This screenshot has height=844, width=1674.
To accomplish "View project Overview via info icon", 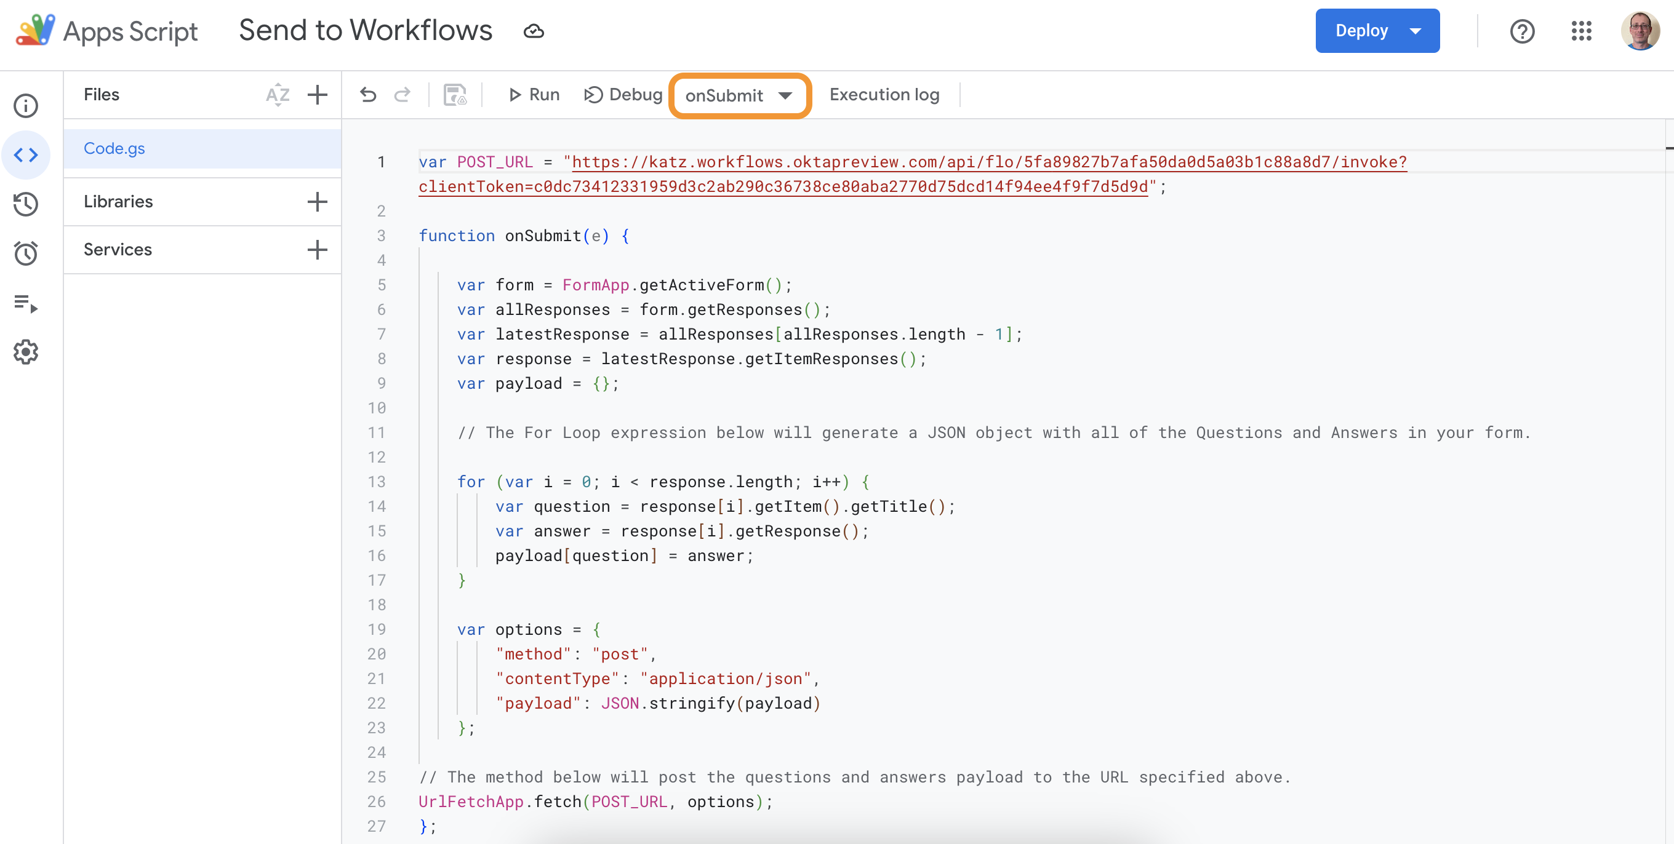I will [25, 105].
